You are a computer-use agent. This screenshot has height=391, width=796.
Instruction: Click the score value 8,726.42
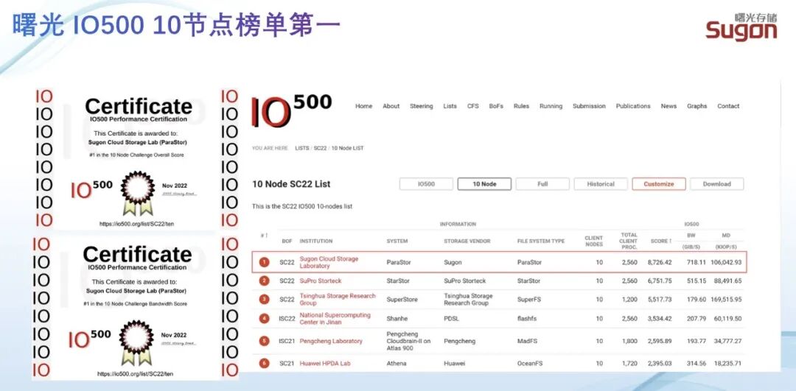click(660, 262)
